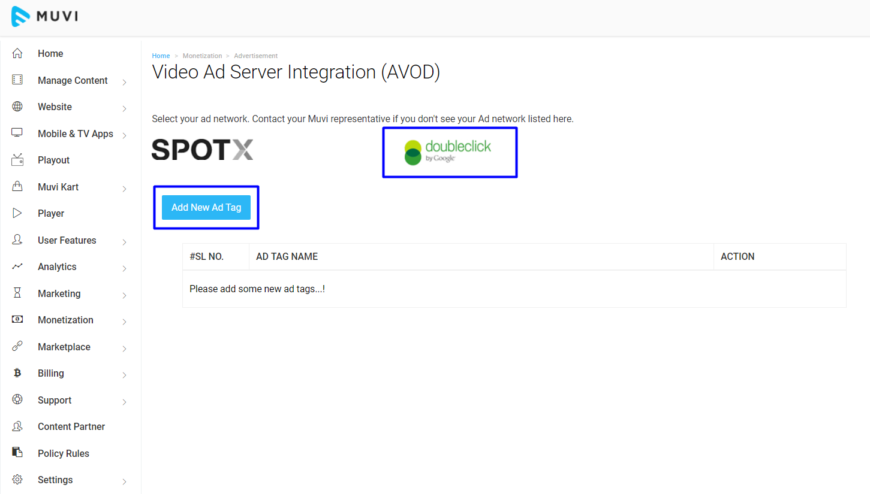Click the Marketing hourglass icon
Screen dimensions: 870x494
(x=17, y=293)
